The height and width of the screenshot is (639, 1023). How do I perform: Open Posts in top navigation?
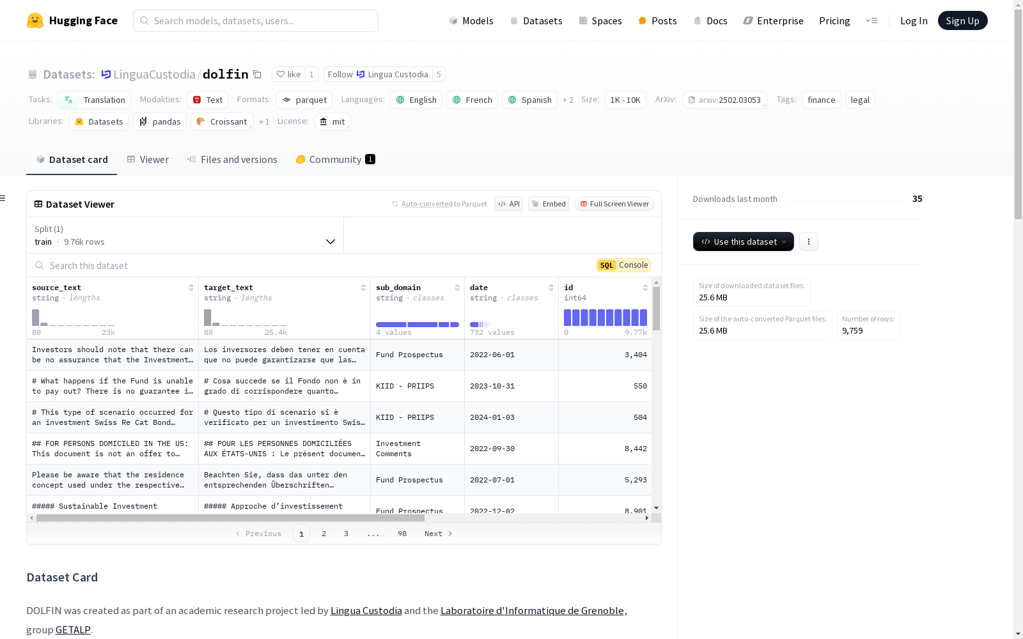pos(657,20)
